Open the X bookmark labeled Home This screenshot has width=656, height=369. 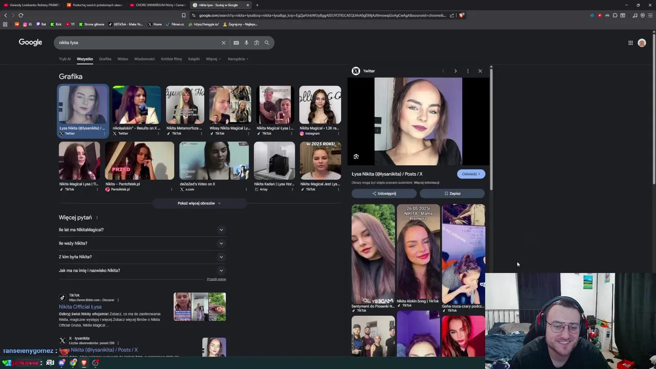(x=155, y=24)
